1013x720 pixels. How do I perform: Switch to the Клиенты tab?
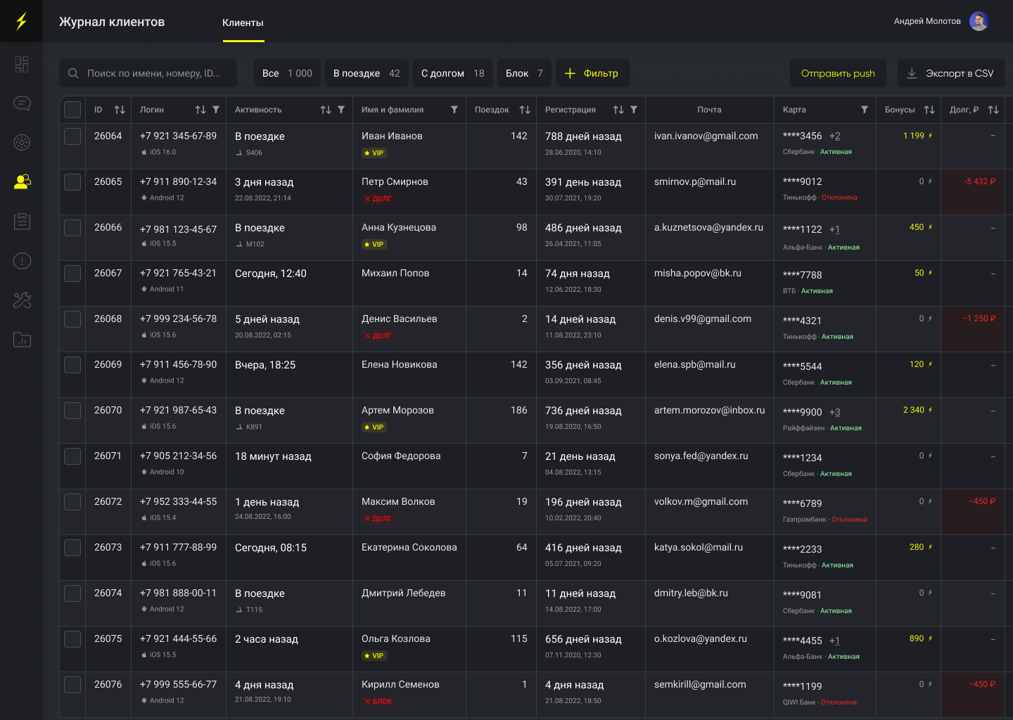click(243, 22)
